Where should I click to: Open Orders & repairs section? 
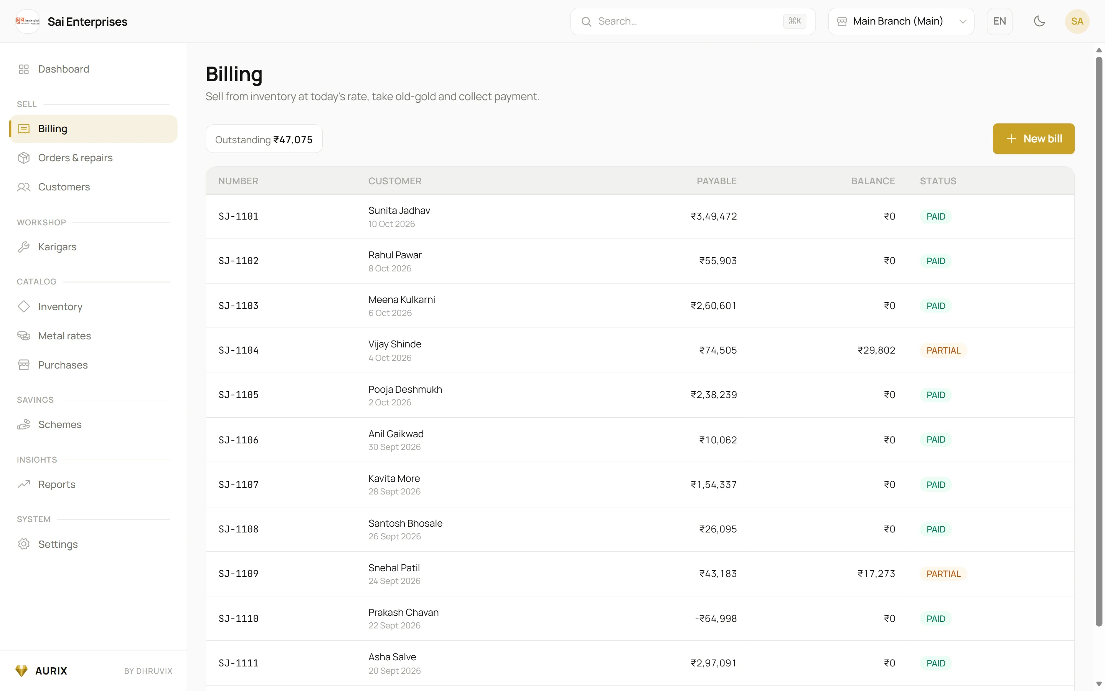pos(93,158)
